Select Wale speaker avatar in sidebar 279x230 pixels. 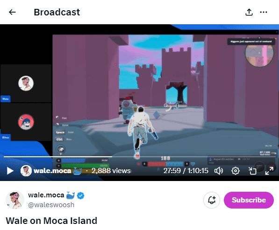(x=26, y=84)
